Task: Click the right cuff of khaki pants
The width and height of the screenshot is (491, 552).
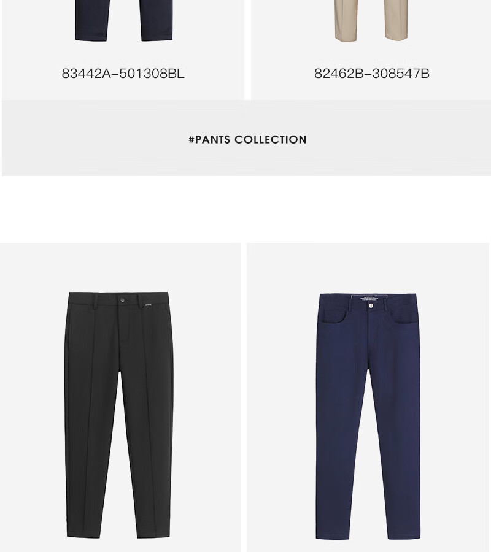Action: (x=396, y=36)
